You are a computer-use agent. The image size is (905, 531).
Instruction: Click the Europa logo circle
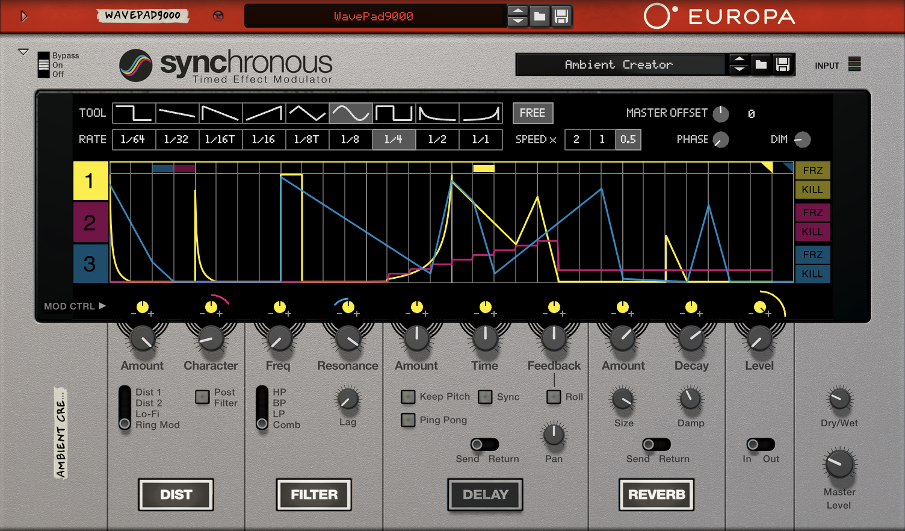click(658, 17)
